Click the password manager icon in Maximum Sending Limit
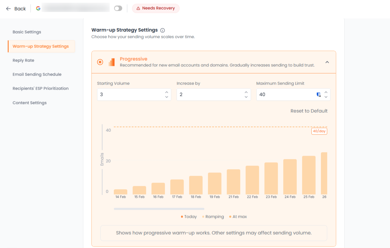 (x=319, y=95)
